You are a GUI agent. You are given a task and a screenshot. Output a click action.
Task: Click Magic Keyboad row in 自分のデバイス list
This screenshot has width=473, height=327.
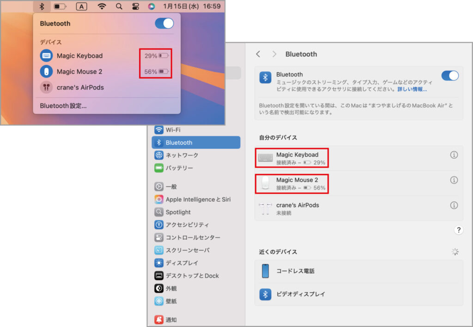358,158
